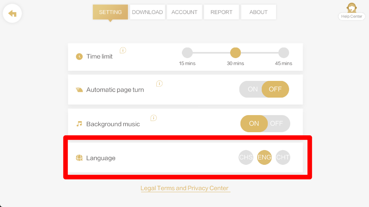The height and width of the screenshot is (207, 369).
Task: Open the ACCOUNT tab
Action: [184, 12]
